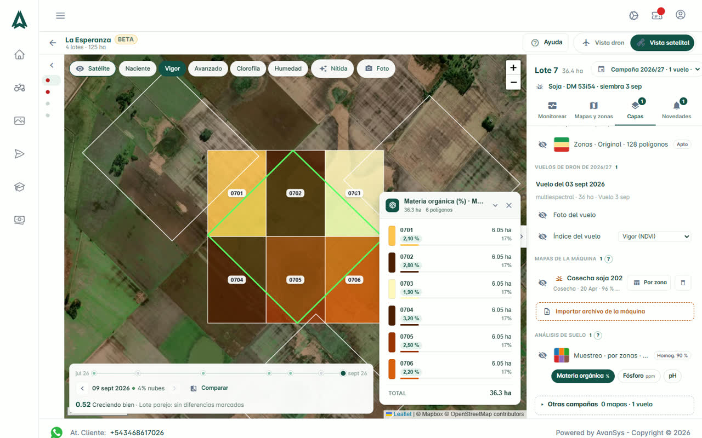Select the jul 26 timeline point
702x438 pixels.
pos(94,373)
